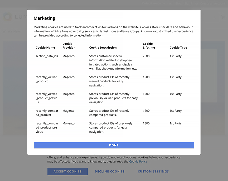The width and height of the screenshot is (228, 181).
Task: Click the Marketing dialog heading
Action: [44, 18]
